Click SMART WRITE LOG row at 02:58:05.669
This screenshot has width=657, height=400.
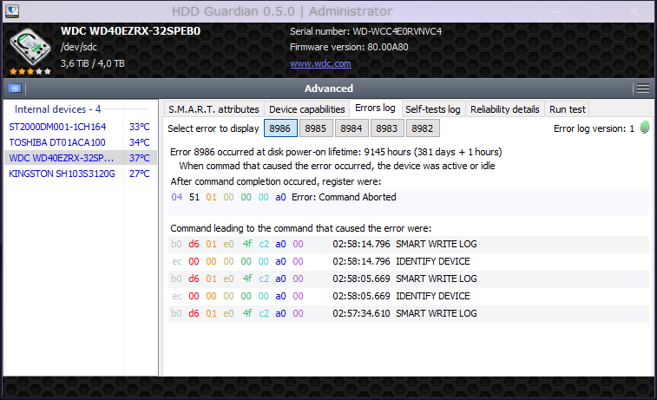tap(409, 279)
